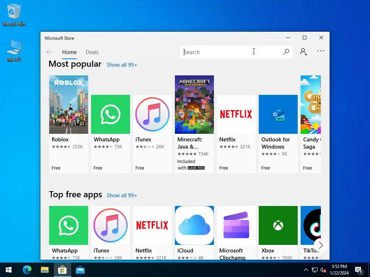370x277 pixels.
Task: Show all 99+ Top free apps
Action: 122,195
